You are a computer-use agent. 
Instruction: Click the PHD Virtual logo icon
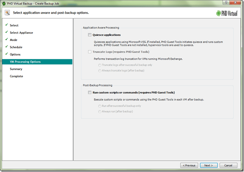(218, 13)
